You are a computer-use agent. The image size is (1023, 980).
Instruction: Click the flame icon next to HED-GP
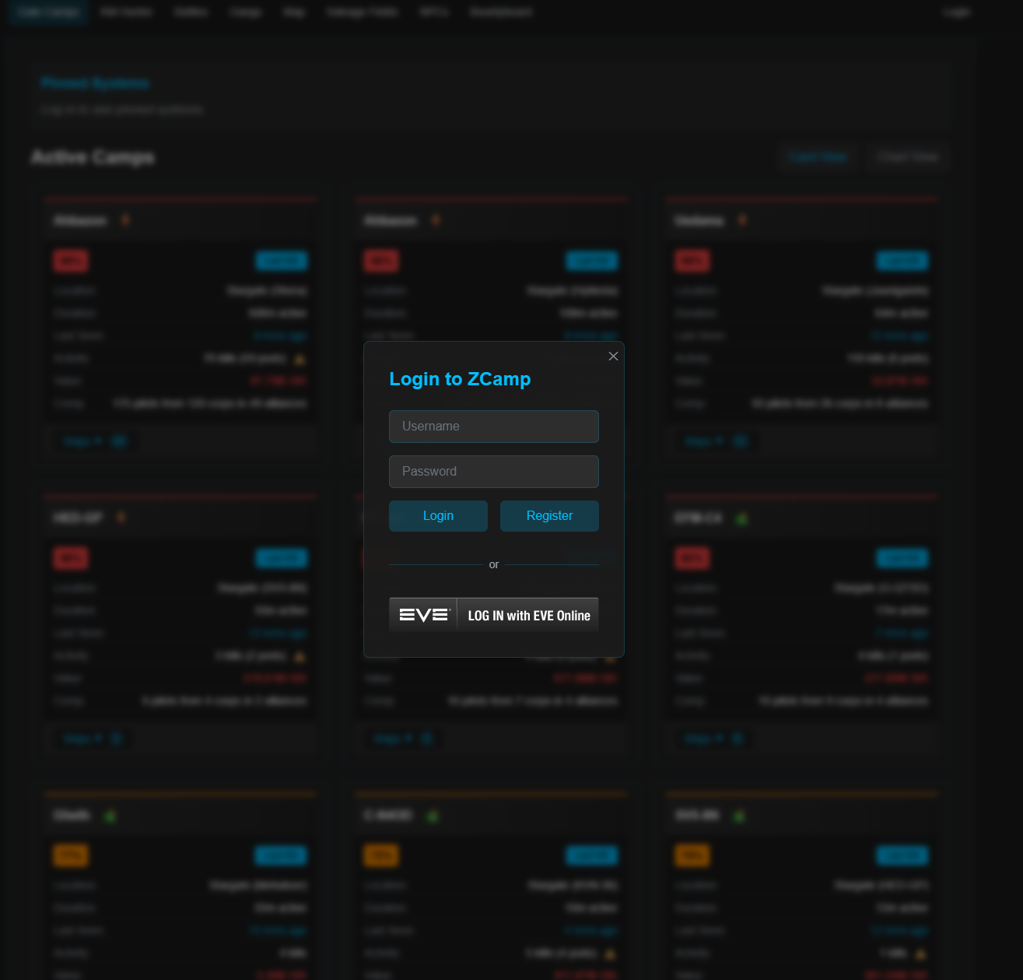121,518
